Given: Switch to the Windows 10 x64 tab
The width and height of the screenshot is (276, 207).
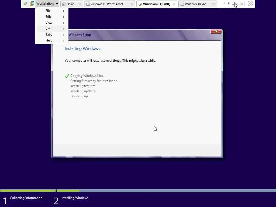Looking at the screenshot, I should [x=197, y=4].
